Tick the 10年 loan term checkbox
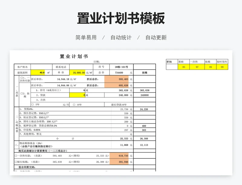This screenshot has width=242, height=185. coord(74,104)
